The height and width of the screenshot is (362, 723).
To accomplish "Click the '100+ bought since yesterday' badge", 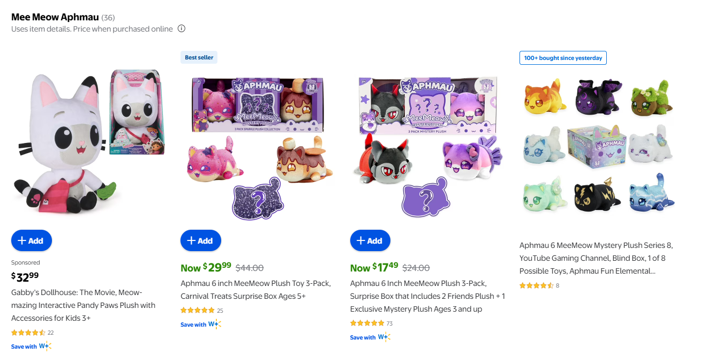I will (x=563, y=58).
